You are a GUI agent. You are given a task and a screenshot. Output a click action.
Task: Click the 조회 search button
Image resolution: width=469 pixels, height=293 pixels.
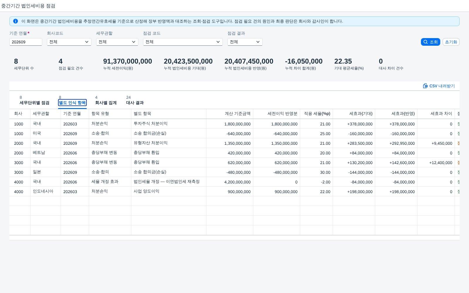[x=430, y=42]
